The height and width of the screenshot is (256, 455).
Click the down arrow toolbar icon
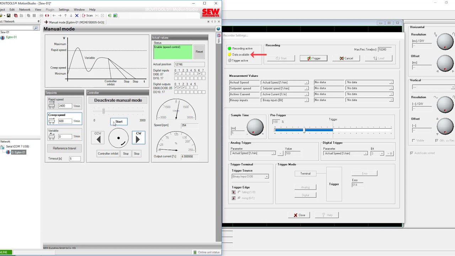coord(71,16)
